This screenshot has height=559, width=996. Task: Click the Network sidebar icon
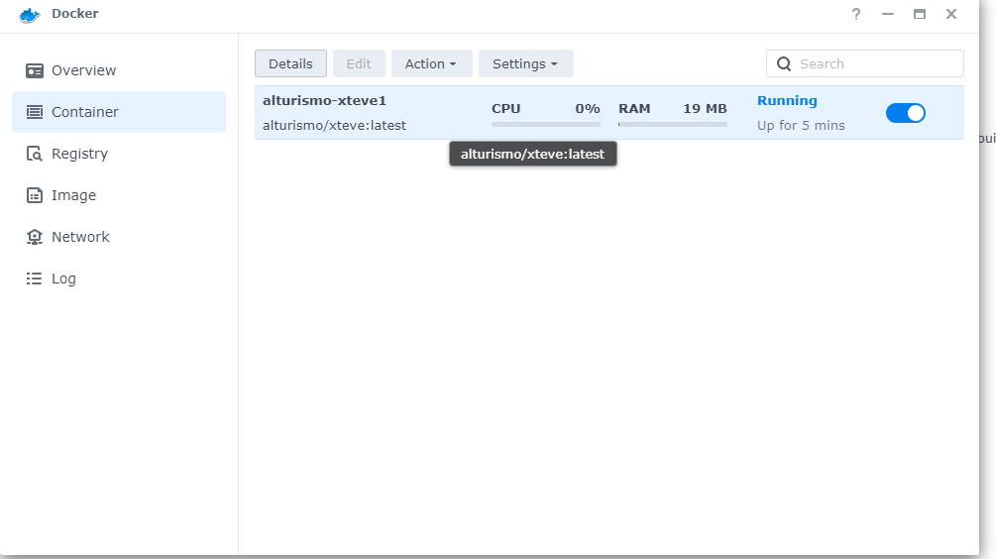tap(35, 237)
